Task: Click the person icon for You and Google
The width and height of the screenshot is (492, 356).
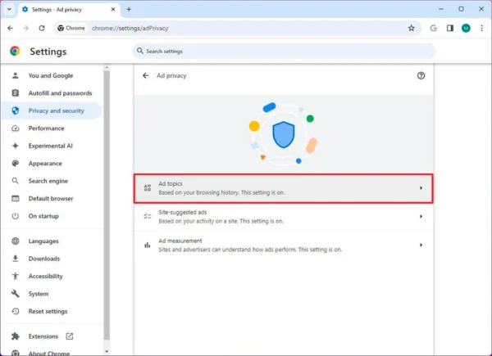Action: click(x=15, y=75)
